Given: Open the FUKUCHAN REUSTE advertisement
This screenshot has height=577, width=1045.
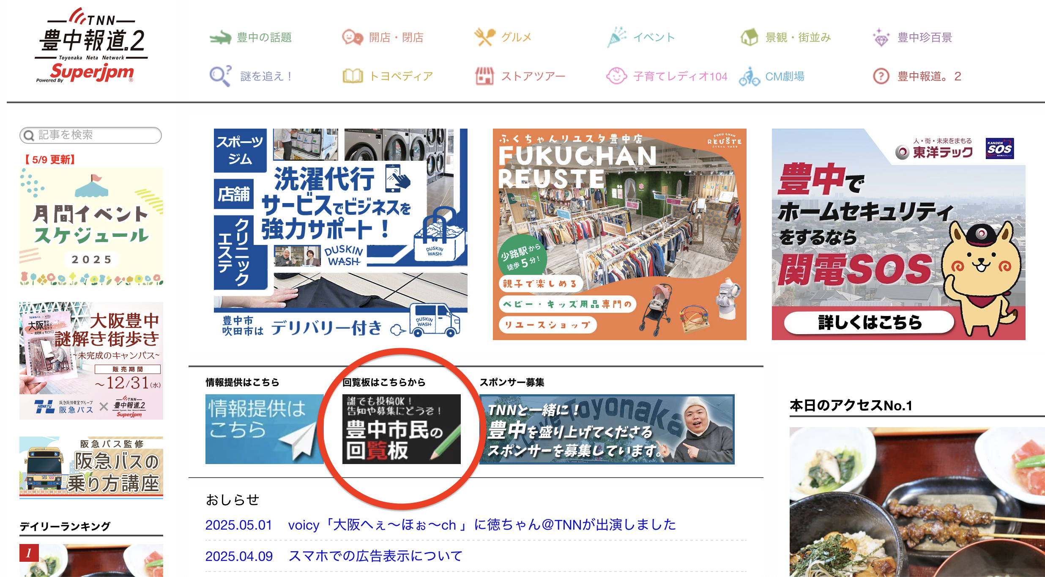Looking at the screenshot, I should [620, 234].
